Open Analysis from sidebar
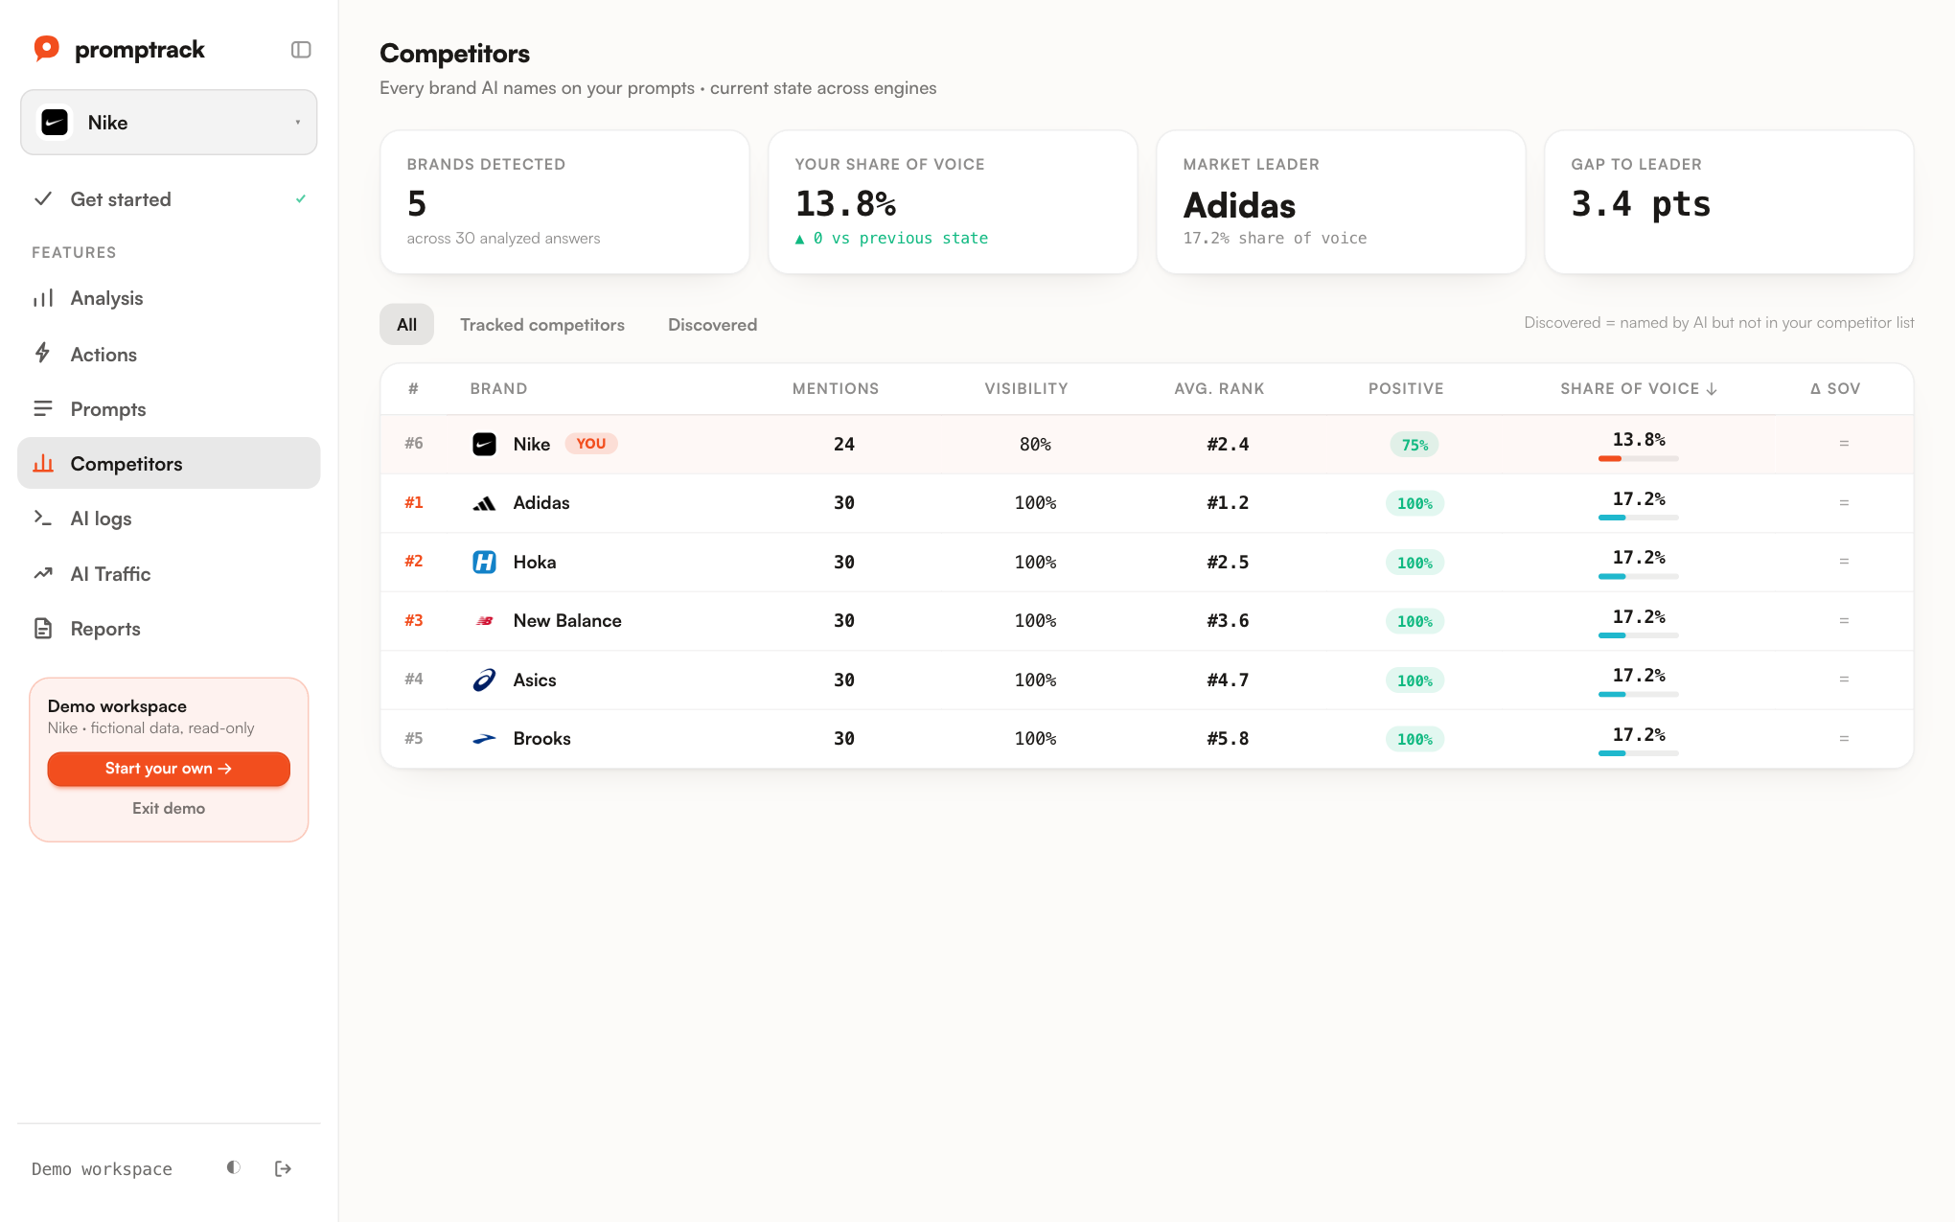1955x1222 pixels. tap(169, 298)
